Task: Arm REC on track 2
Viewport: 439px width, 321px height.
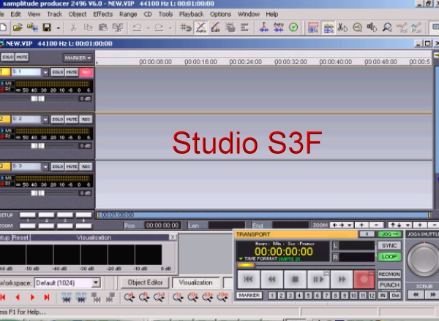Action: (86, 120)
